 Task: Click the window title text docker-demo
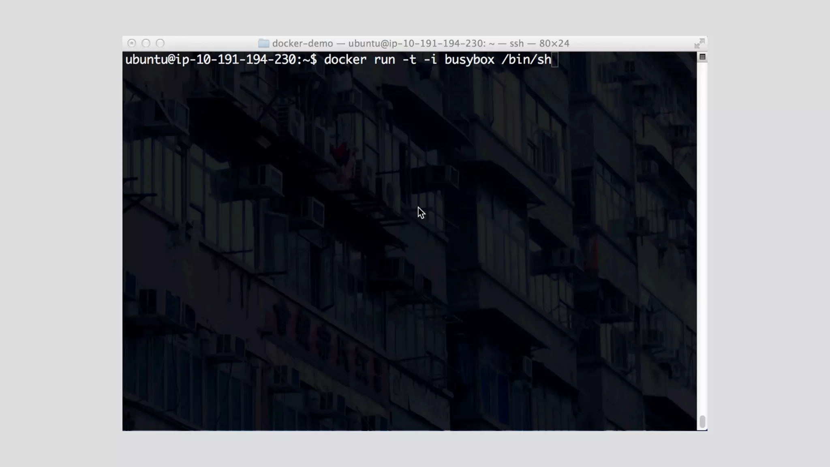[x=302, y=43]
